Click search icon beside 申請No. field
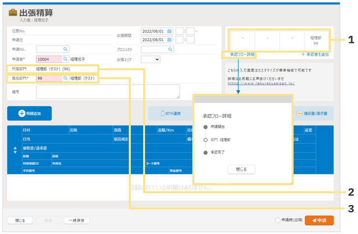This screenshot has height=234, width=358. [x=65, y=49]
